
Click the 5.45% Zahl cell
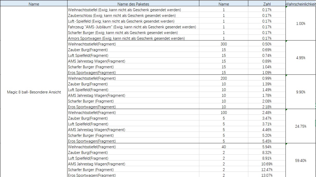point(267,141)
